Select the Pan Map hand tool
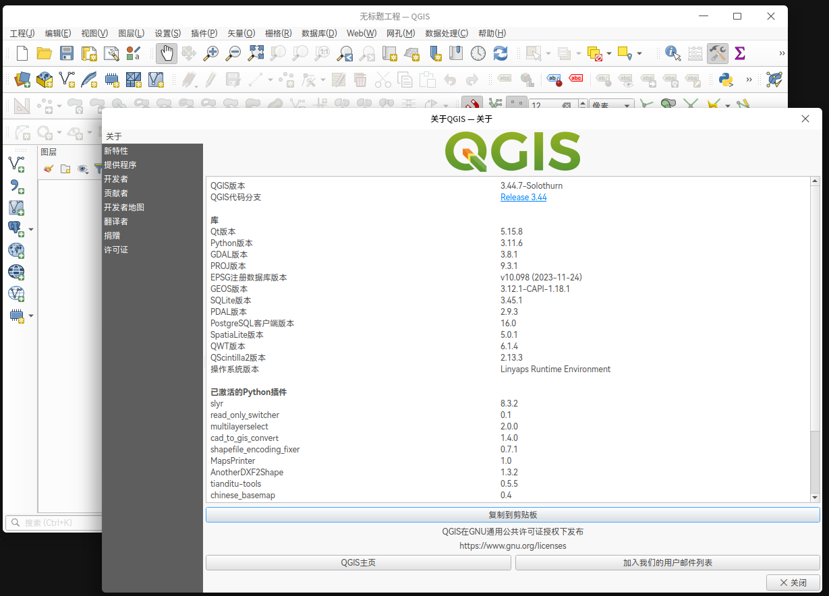Image resolution: width=829 pixels, height=596 pixels. [x=167, y=53]
